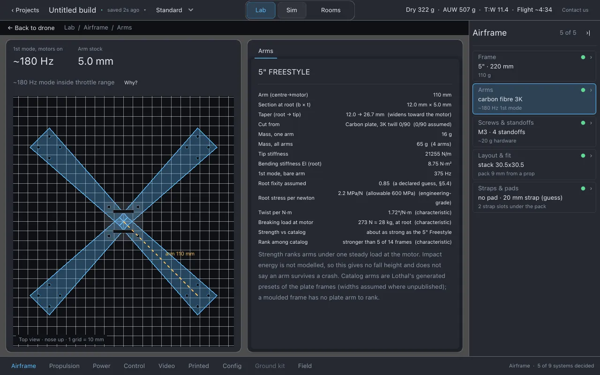Click the AUW 507 g stat
This screenshot has height=375, width=600.
click(459, 10)
